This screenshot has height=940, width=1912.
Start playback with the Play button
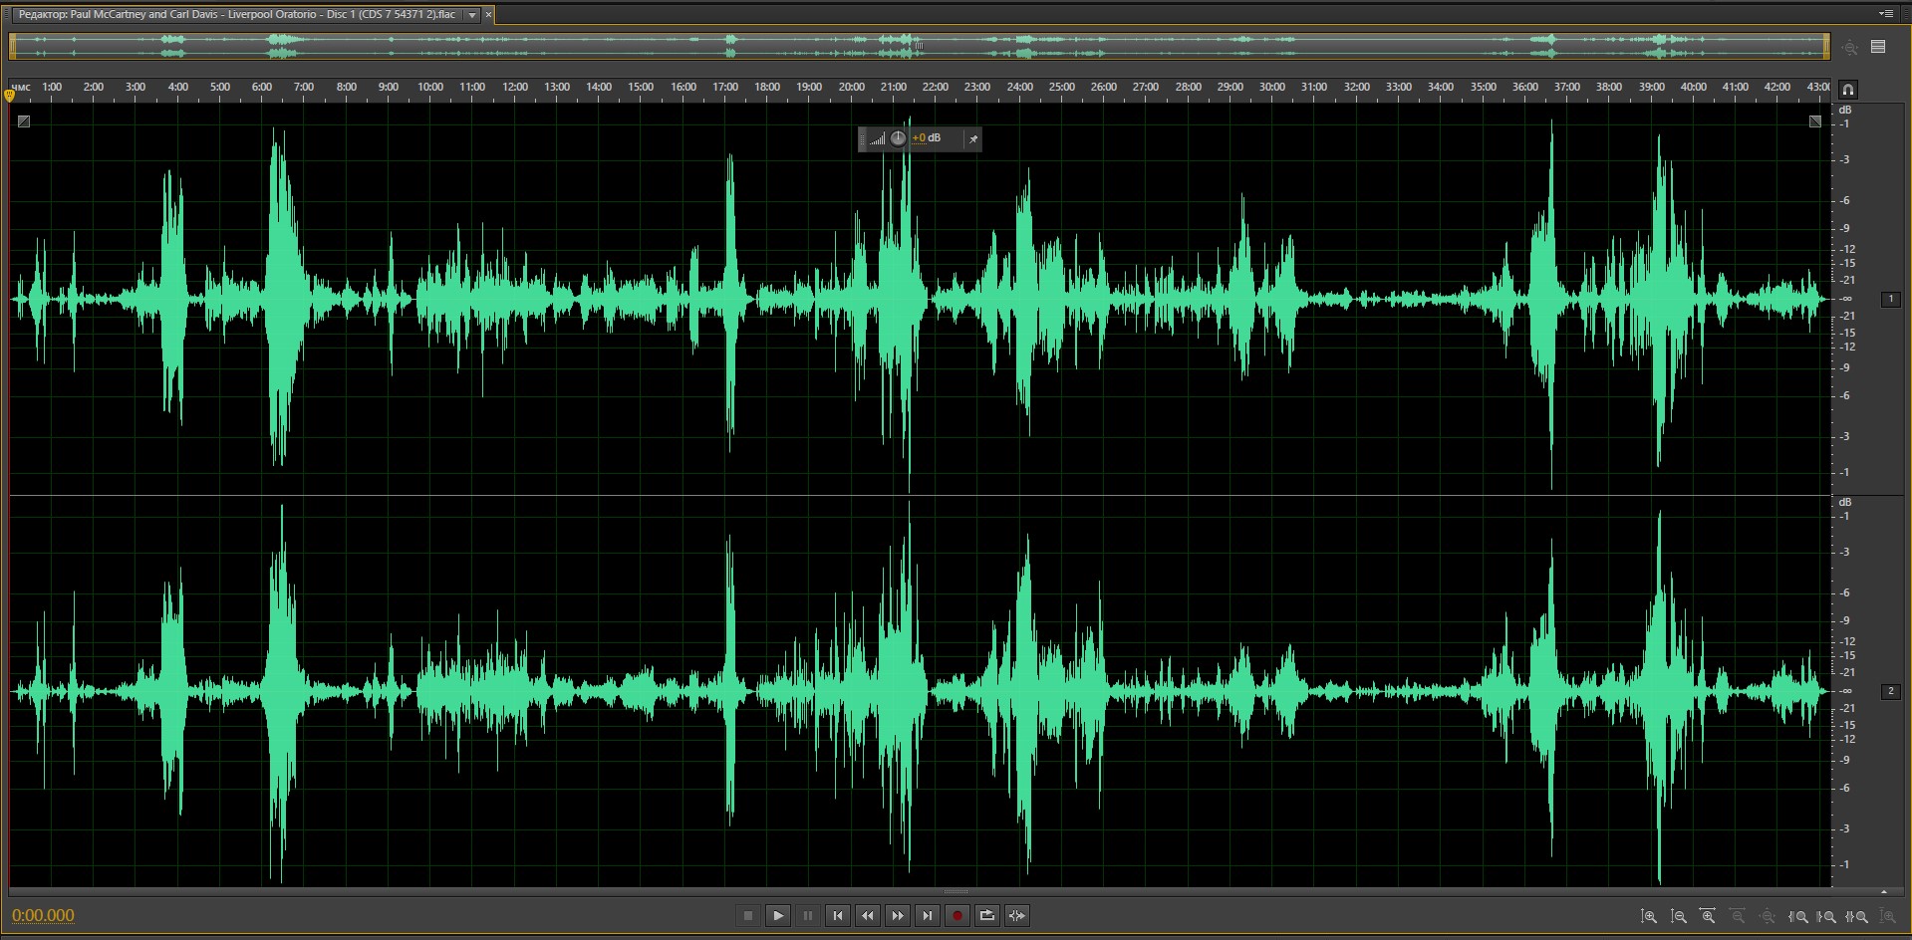778,916
